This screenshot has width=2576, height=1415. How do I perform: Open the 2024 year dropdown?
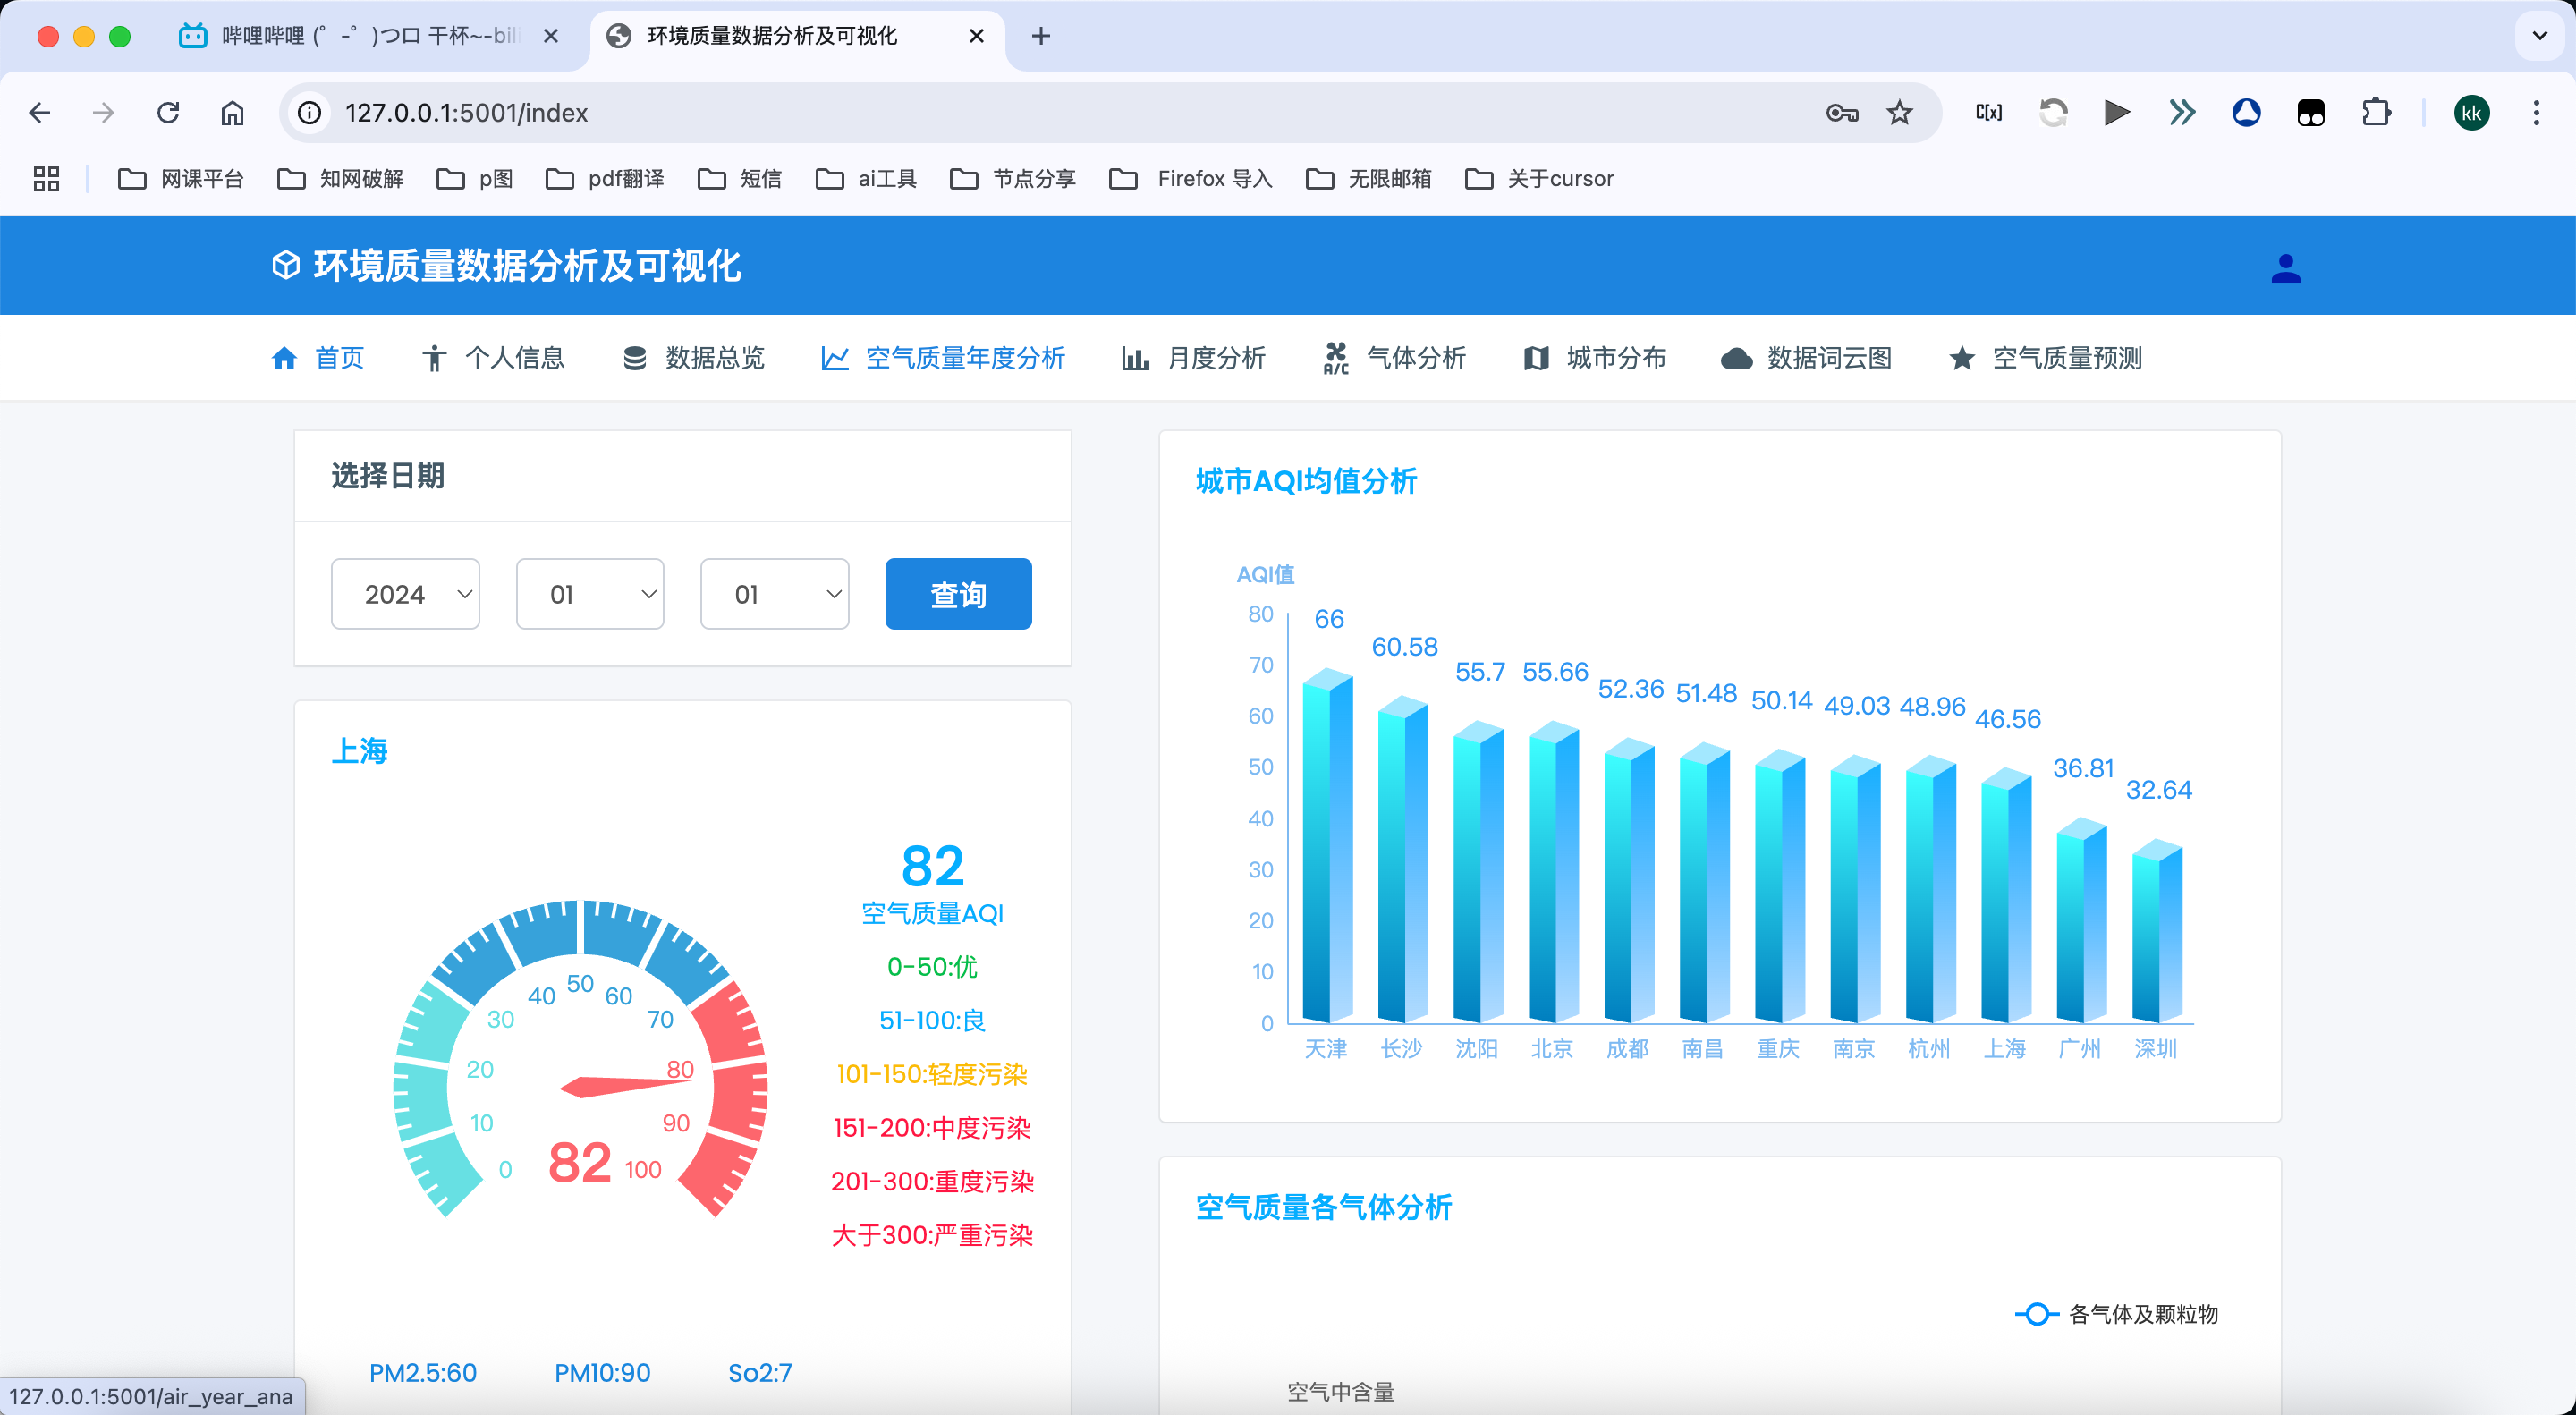click(405, 594)
